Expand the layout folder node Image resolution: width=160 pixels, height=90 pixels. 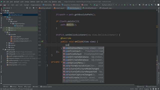click(7, 43)
